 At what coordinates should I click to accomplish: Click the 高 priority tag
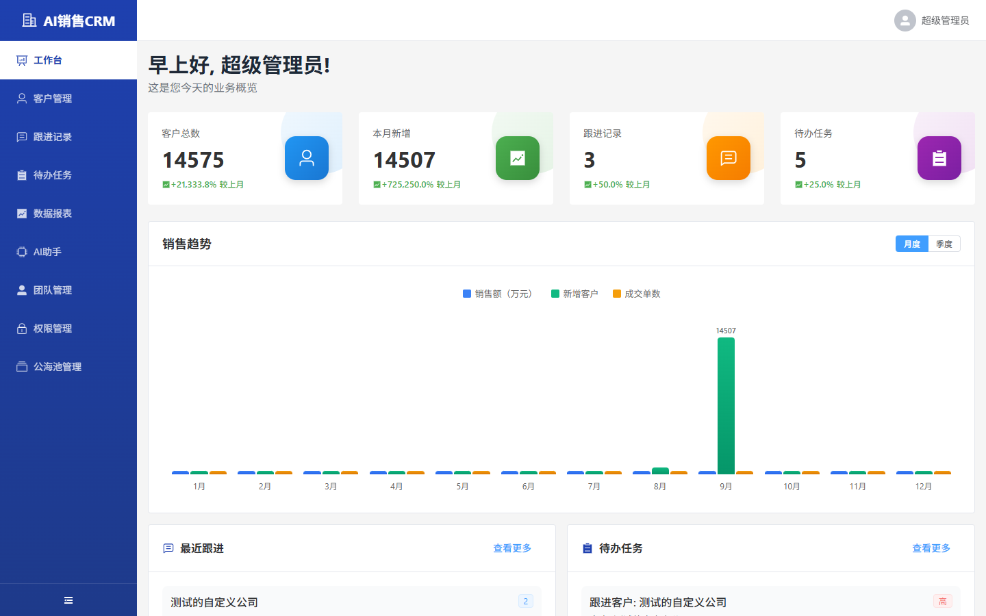click(943, 601)
